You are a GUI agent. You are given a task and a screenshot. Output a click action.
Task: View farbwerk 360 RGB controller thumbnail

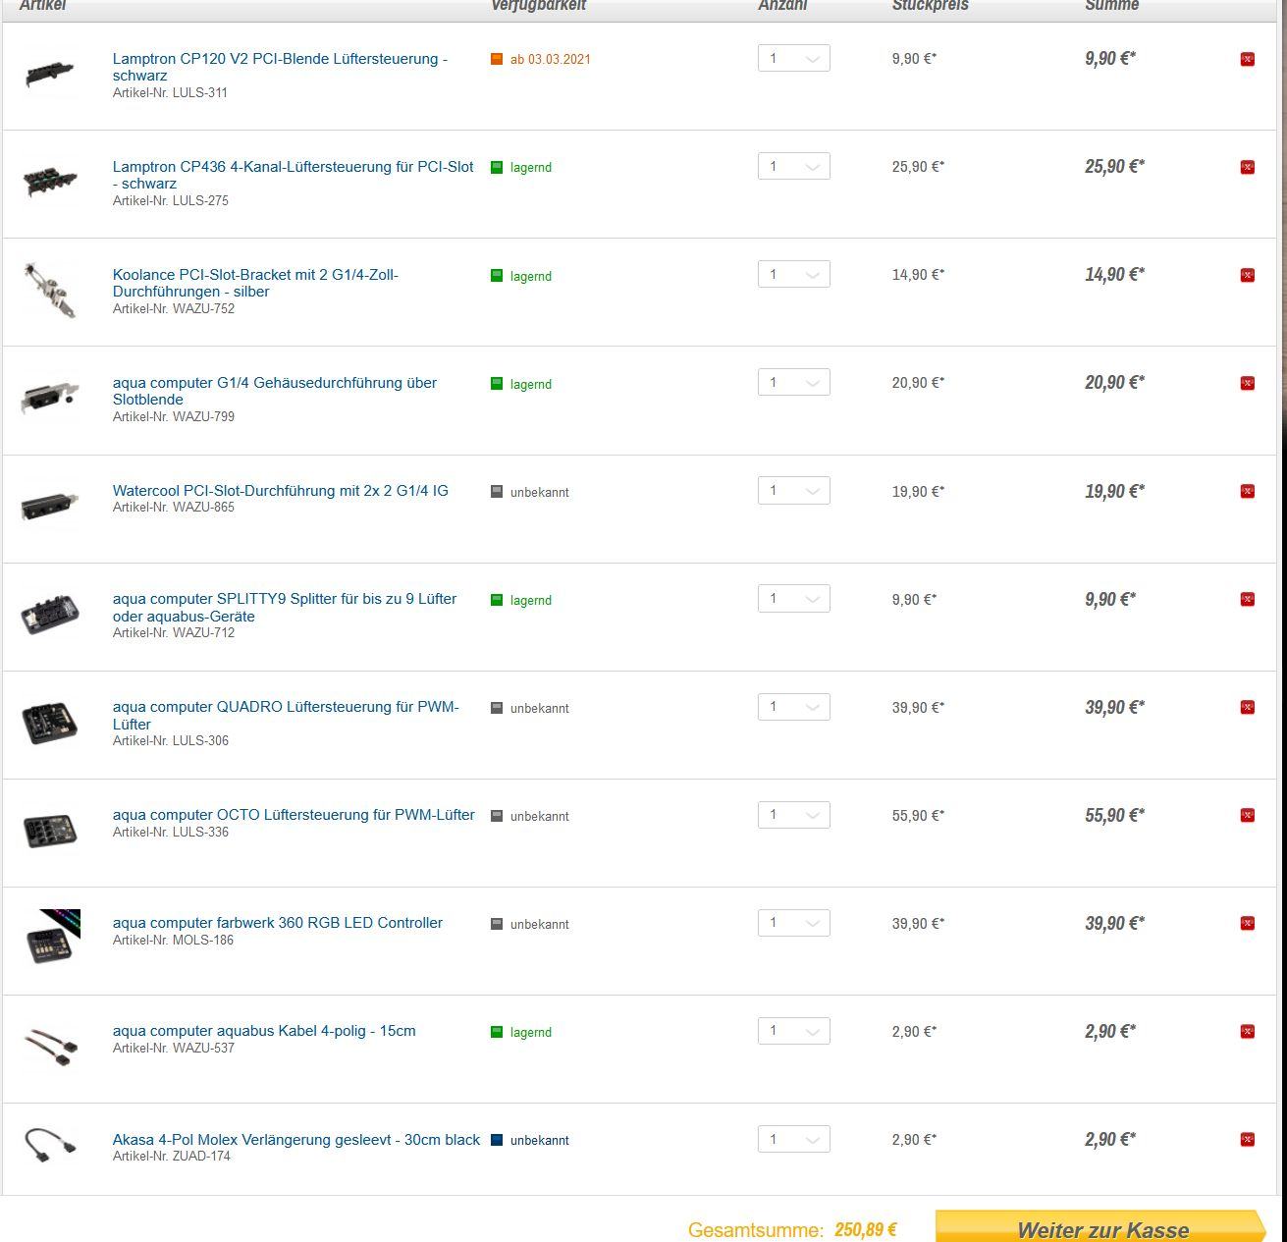53,937
